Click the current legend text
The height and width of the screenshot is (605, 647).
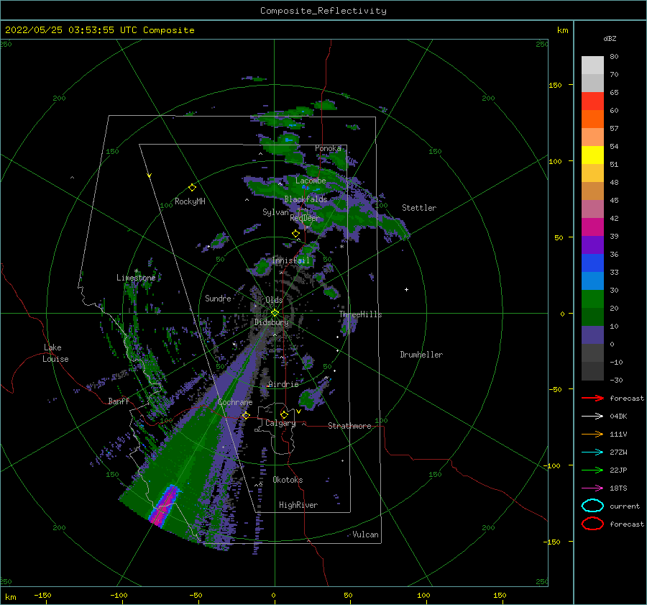pyautogui.click(x=625, y=506)
